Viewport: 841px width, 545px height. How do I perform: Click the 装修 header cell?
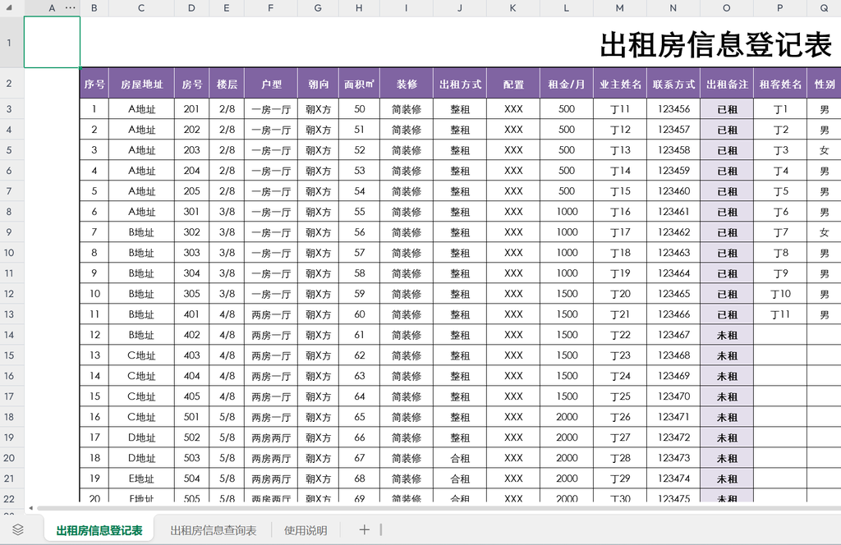click(407, 85)
